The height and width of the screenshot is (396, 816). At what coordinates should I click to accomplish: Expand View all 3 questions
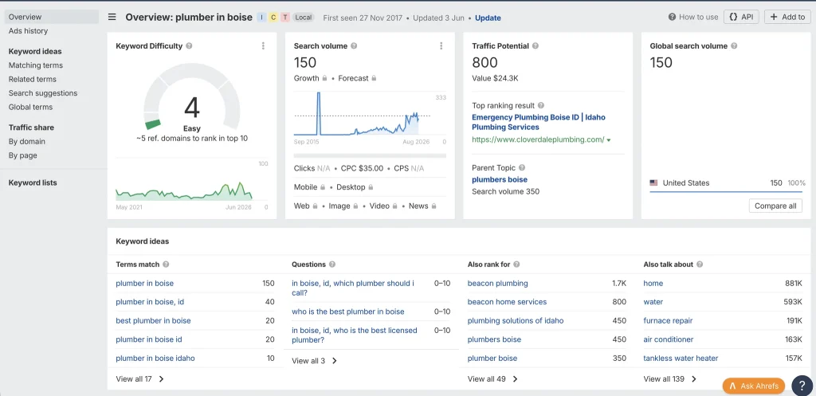[x=315, y=361]
